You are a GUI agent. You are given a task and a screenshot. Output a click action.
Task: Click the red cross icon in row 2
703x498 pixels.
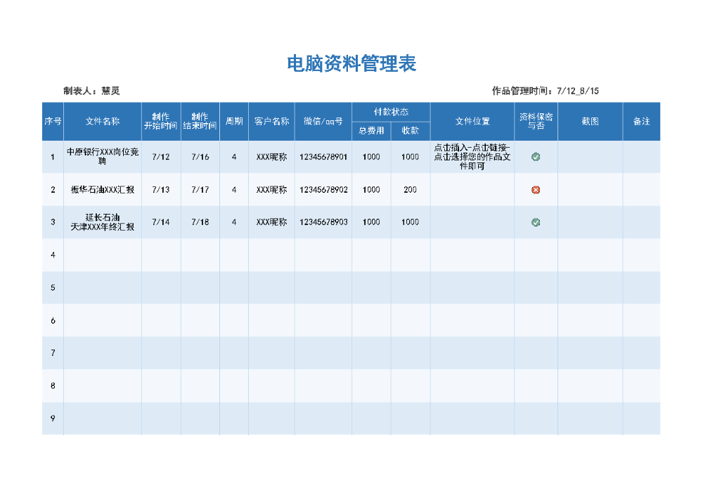(x=535, y=190)
